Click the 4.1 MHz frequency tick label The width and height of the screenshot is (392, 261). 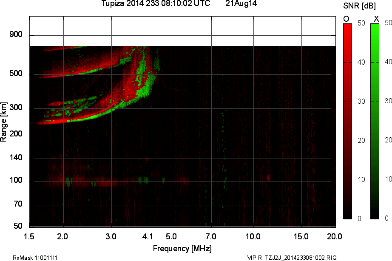tap(148, 236)
